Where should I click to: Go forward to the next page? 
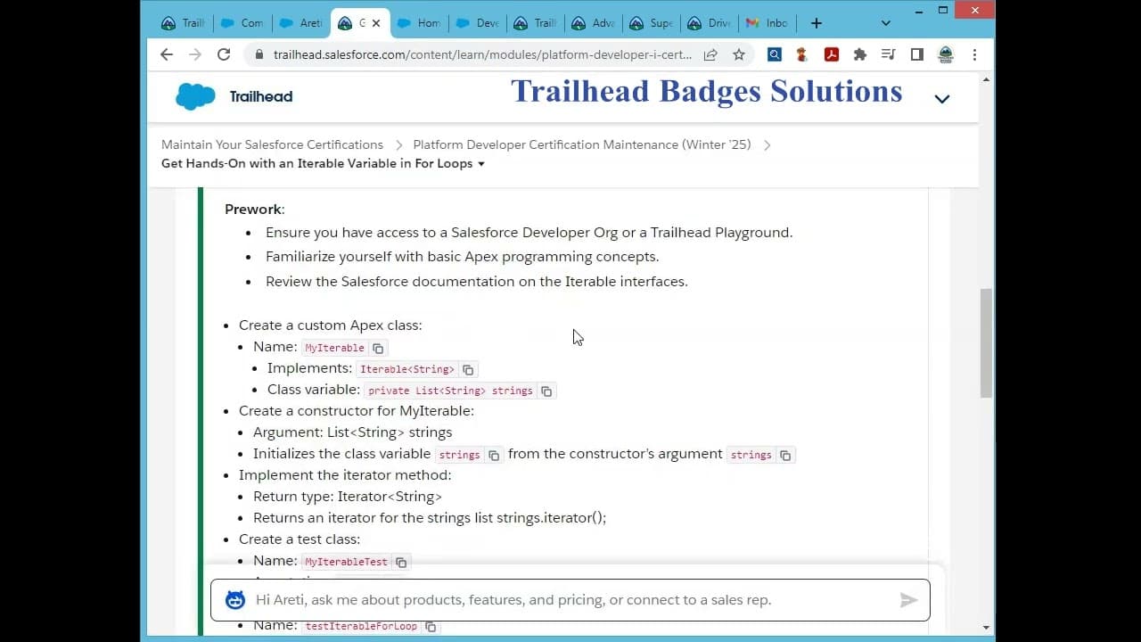coord(195,54)
